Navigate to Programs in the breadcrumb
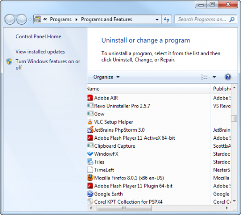 tap(61, 19)
